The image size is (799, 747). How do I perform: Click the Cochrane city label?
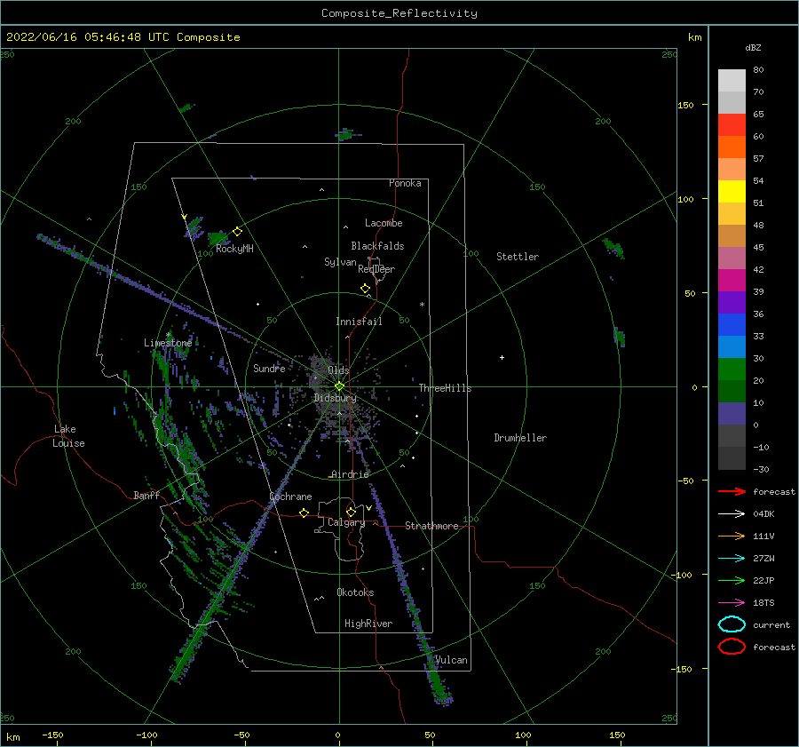click(x=290, y=497)
